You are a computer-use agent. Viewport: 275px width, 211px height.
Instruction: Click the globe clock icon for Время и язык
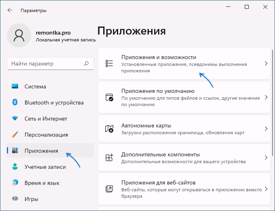click(15, 182)
